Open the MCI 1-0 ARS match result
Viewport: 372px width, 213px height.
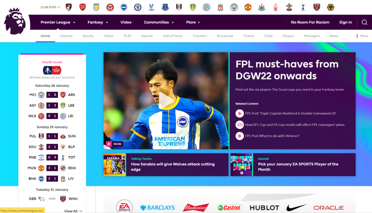(x=52, y=95)
